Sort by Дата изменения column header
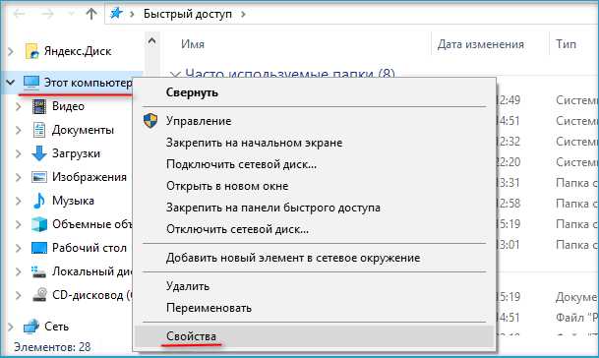 [481, 44]
